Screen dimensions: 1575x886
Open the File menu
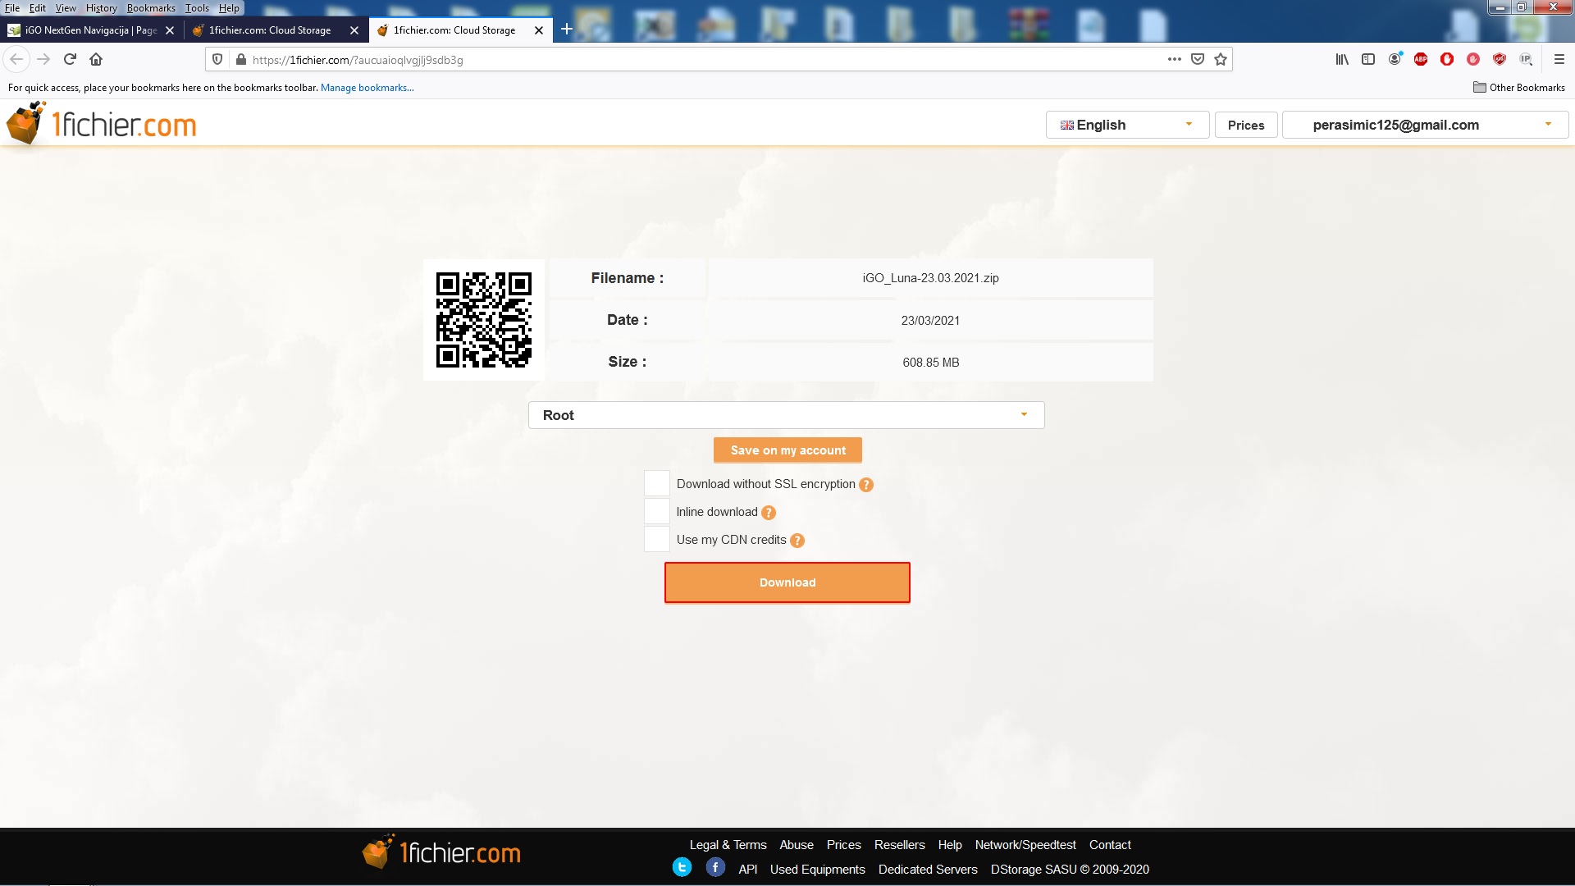tap(12, 7)
